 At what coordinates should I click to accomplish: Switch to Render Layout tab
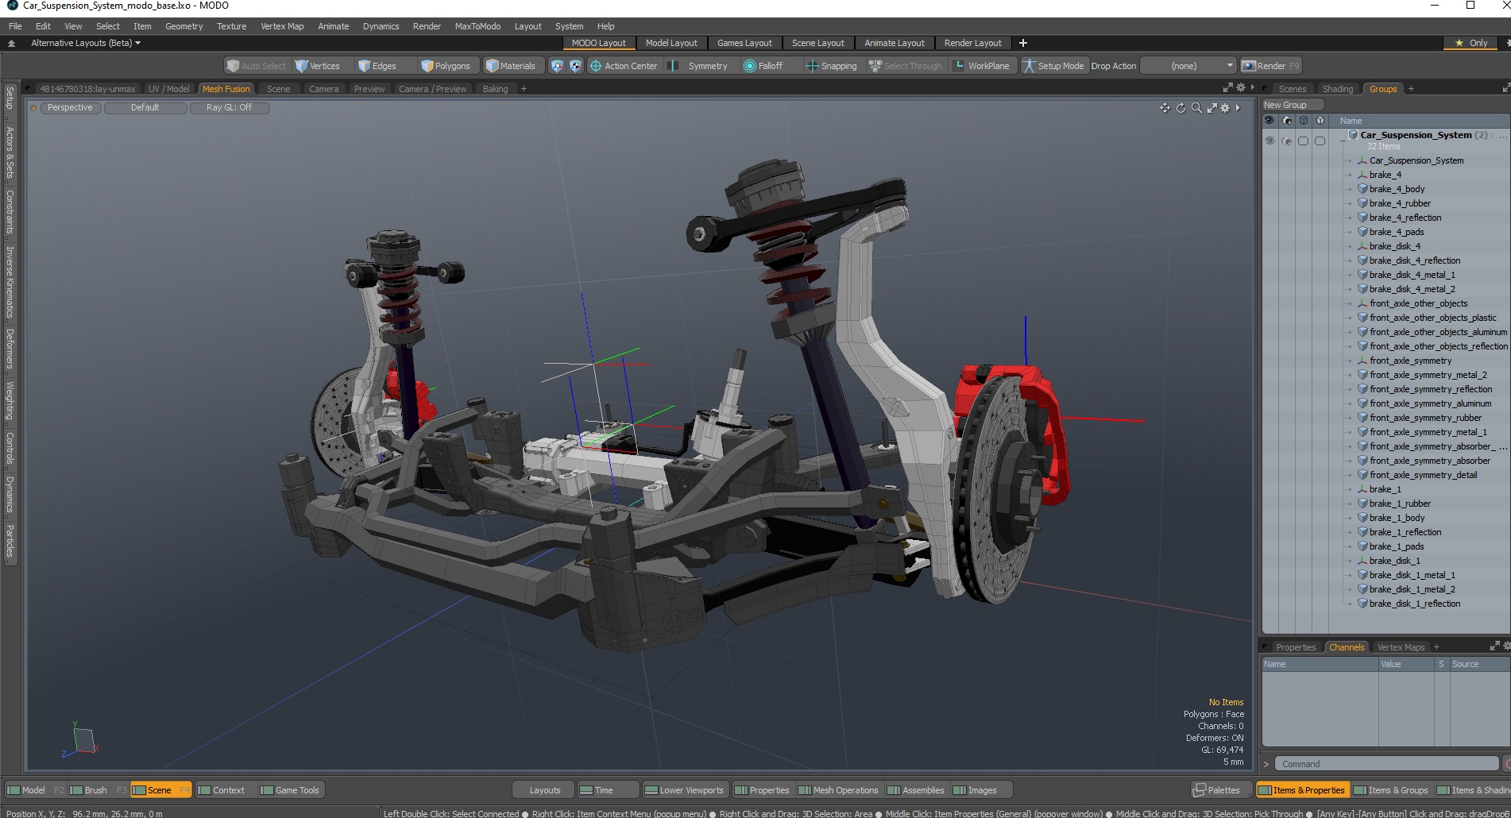[973, 43]
